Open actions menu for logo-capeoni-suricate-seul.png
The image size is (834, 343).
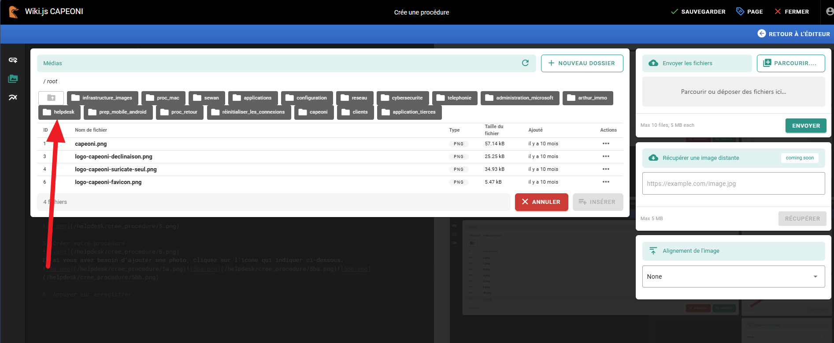[x=606, y=169]
